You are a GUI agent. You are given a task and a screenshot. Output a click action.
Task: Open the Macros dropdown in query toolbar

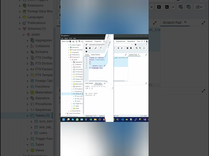click(144, 48)
